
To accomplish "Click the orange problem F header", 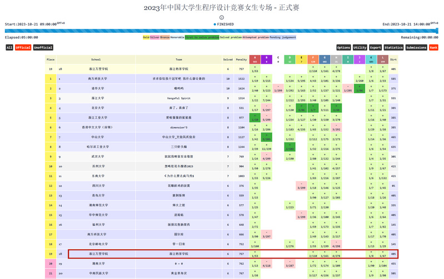I will point(313,58).
